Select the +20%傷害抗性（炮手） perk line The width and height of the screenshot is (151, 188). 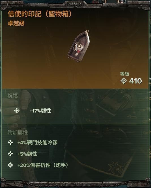tap(43, 165)
